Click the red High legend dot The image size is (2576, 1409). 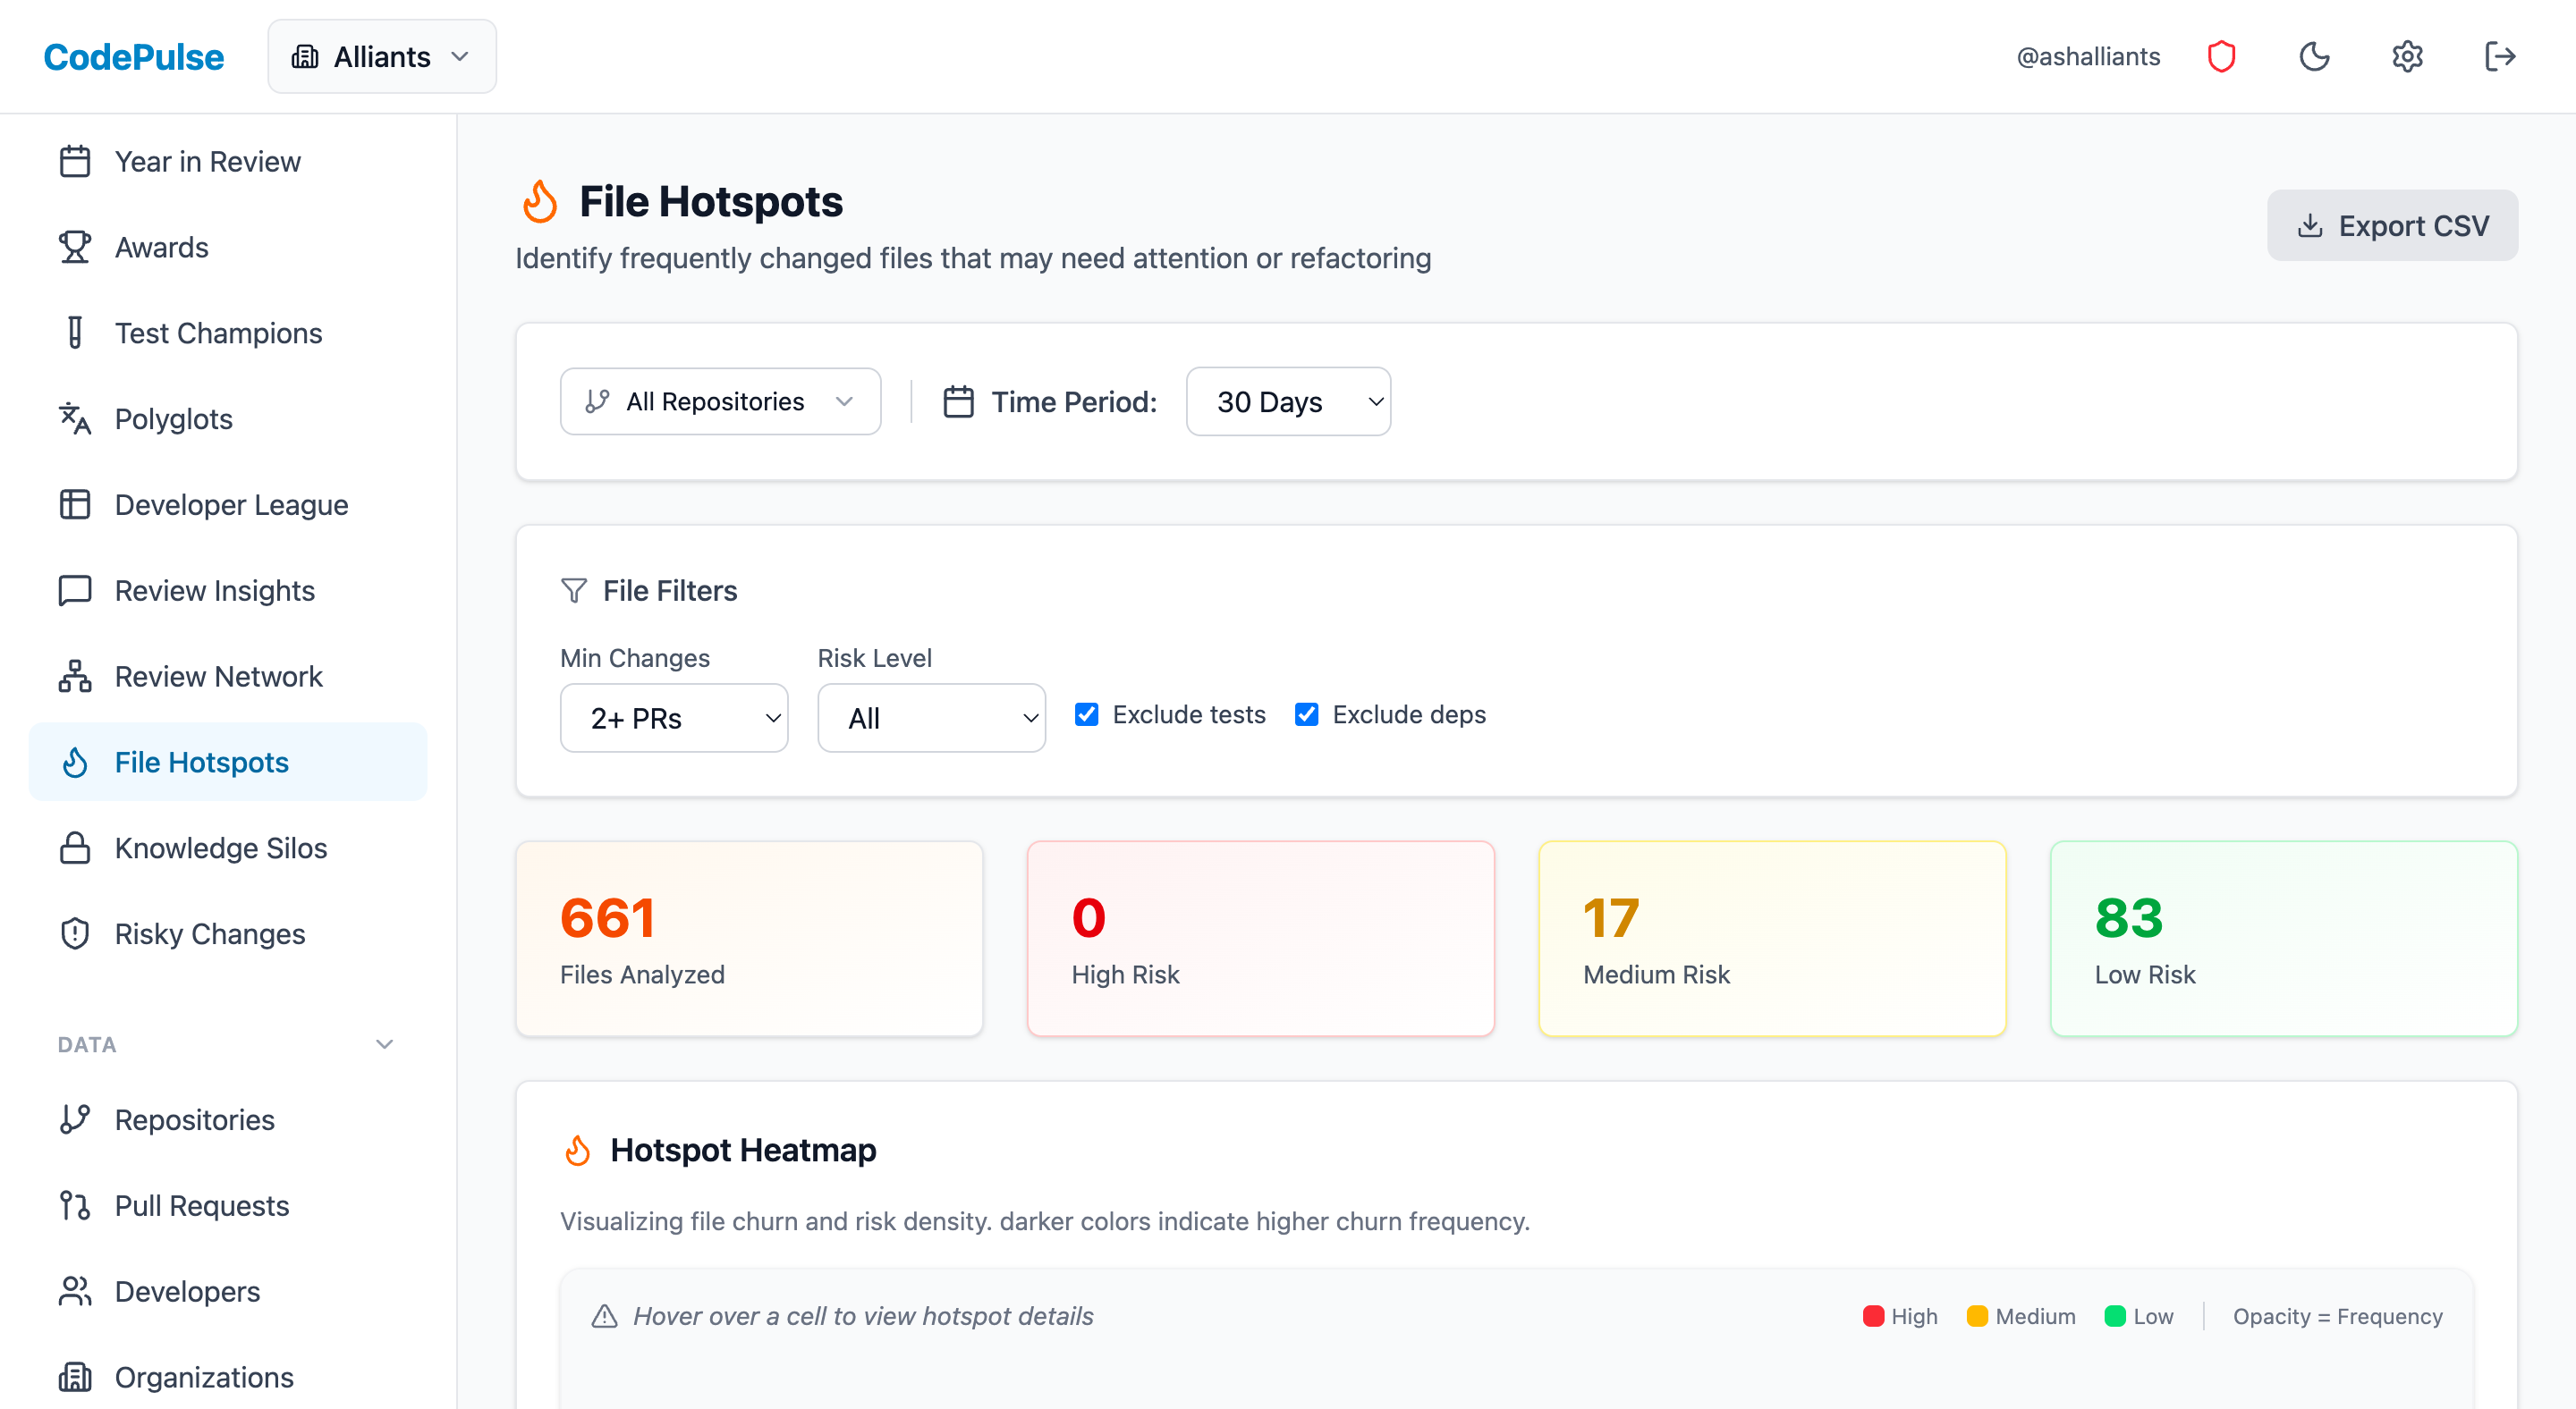[x=1874, y=1316]
